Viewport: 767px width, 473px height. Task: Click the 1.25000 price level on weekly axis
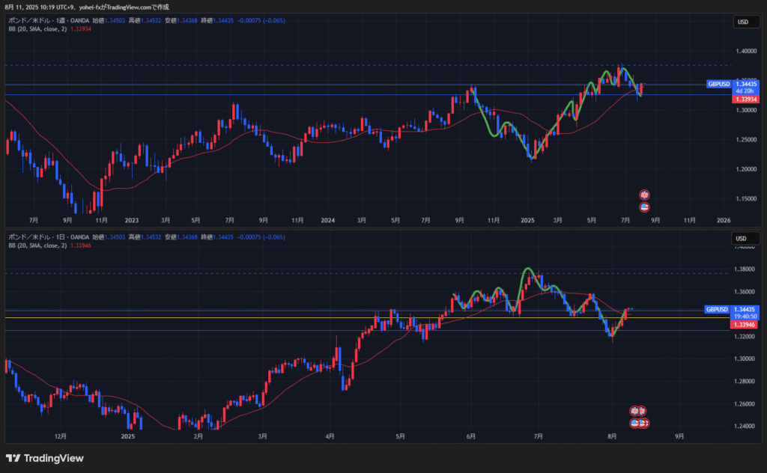[746, 140]
